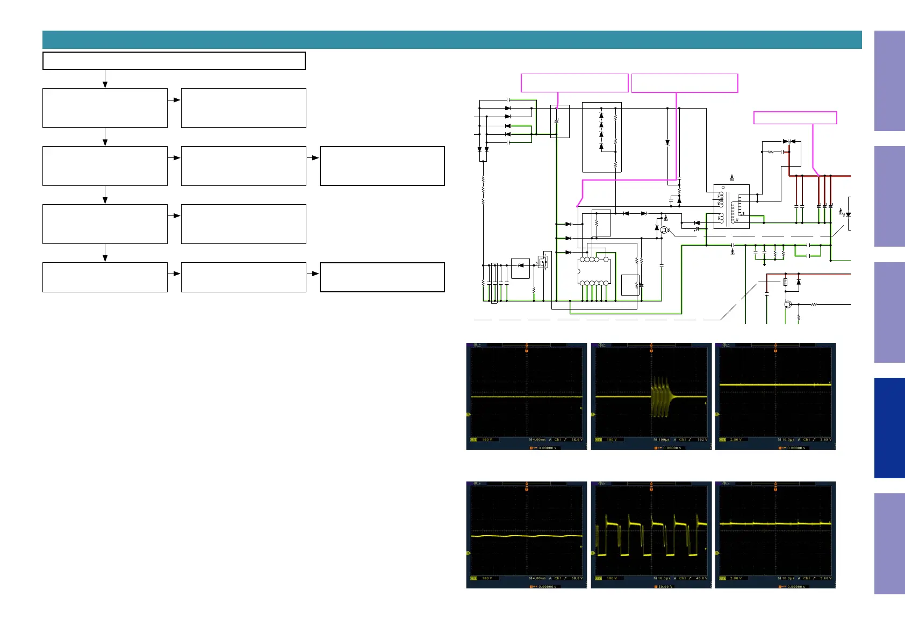Open the topmost purple side tab
905x640 pixels.
[x=889, y=81]
